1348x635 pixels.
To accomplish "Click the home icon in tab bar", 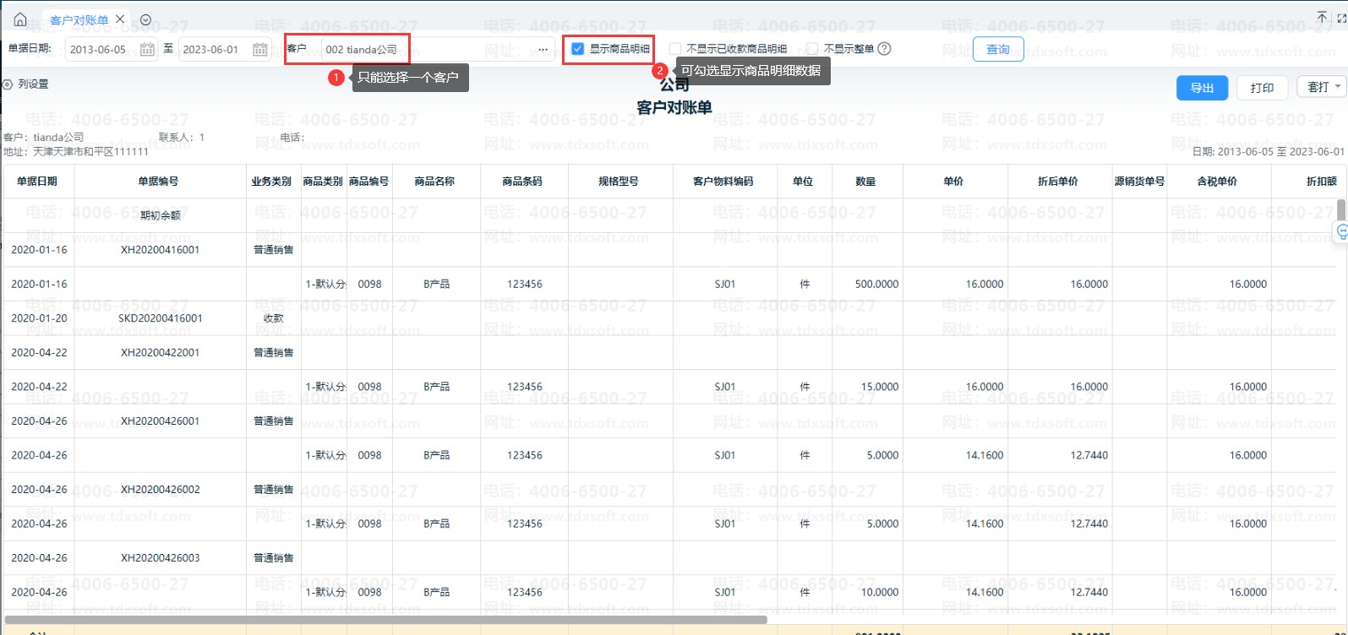I will pyautogui.click(x=20, y=19).
